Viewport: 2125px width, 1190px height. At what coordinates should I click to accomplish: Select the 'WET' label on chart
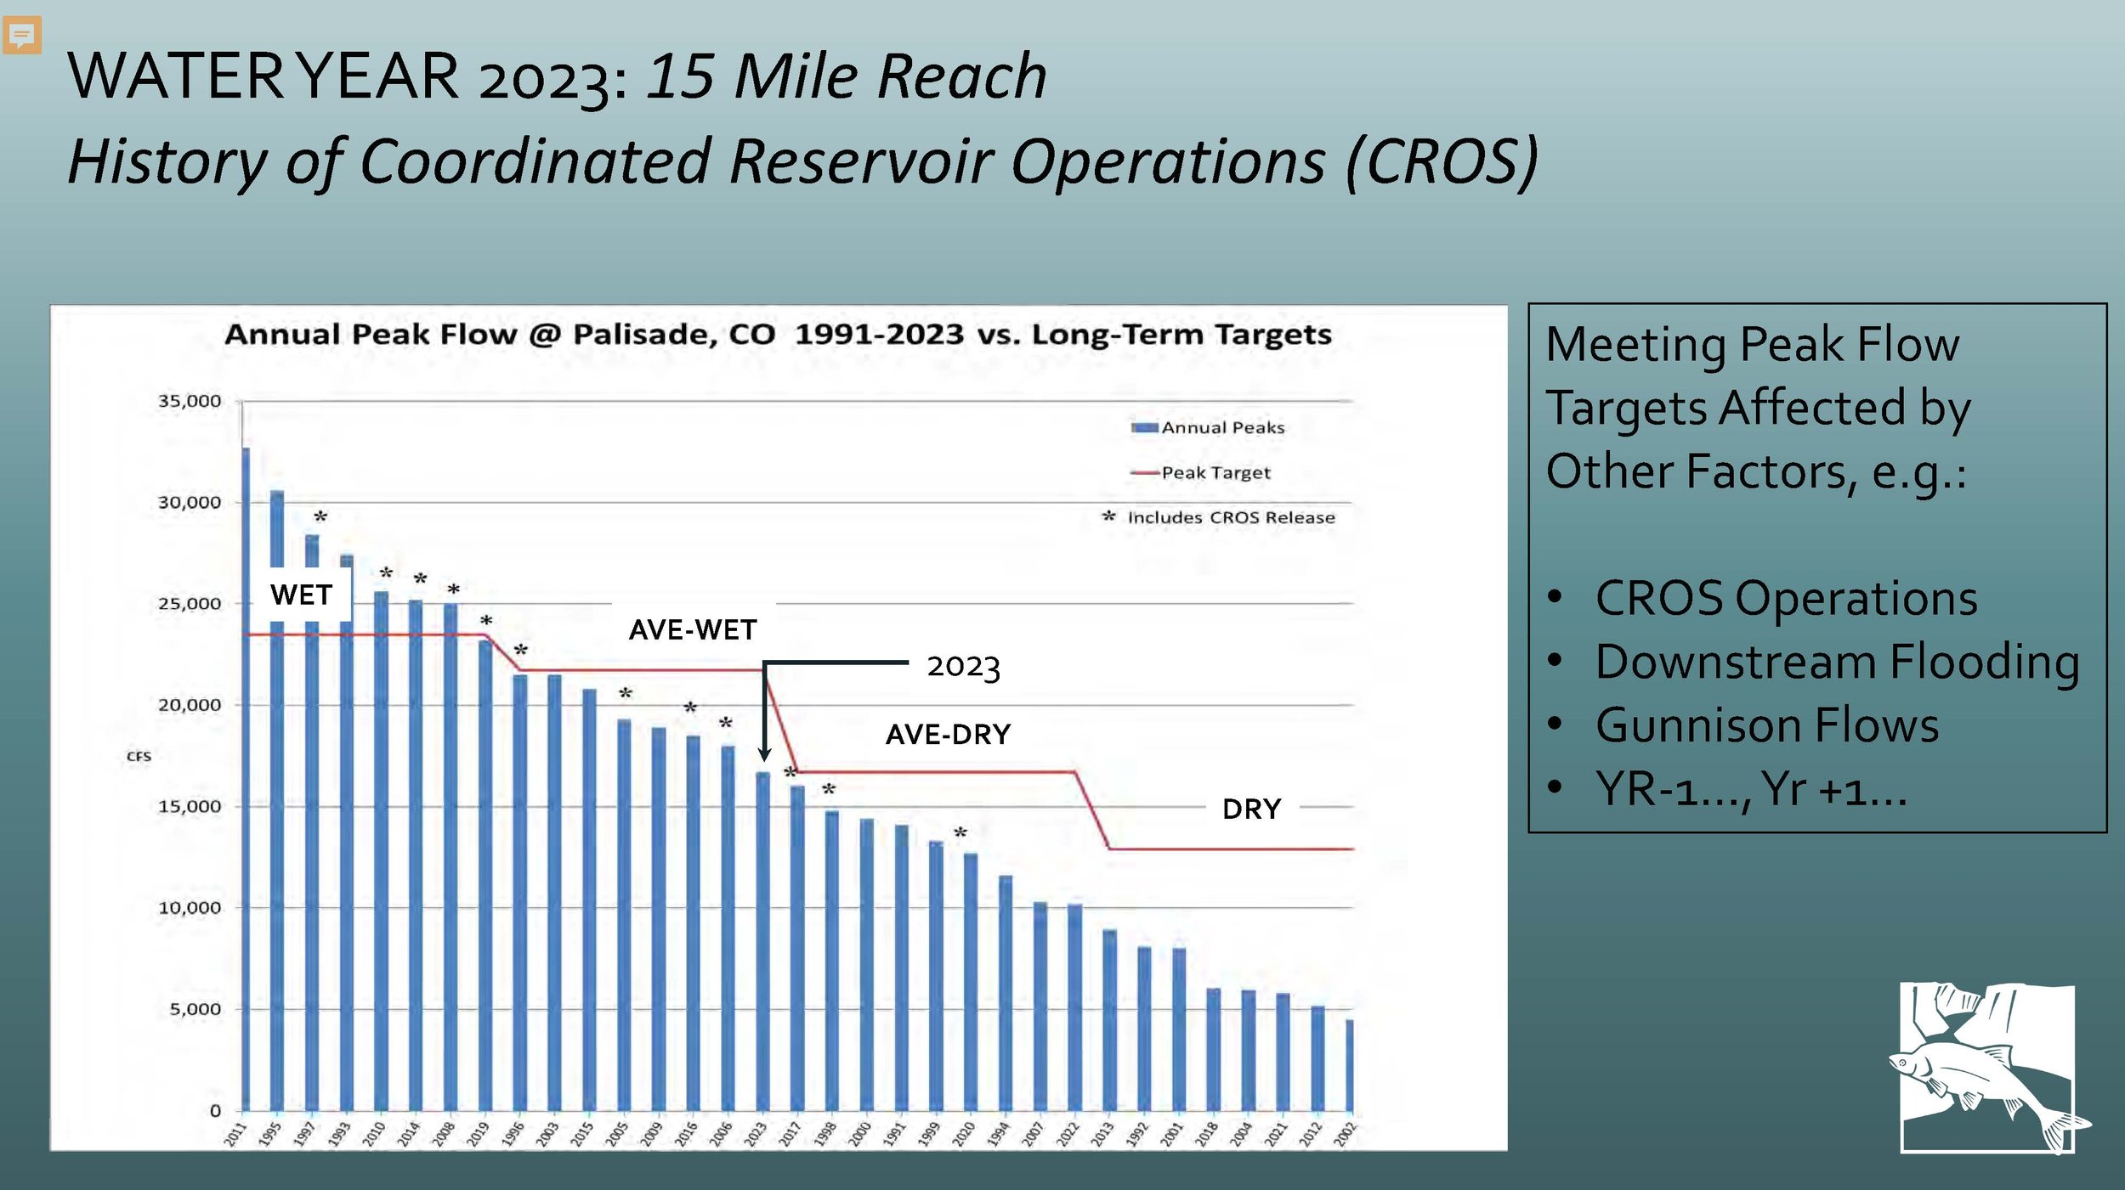point(301,595)
